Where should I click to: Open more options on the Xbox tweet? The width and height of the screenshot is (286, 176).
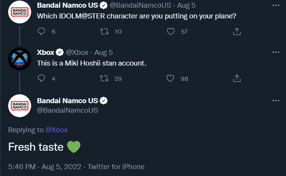pos(276,52)
